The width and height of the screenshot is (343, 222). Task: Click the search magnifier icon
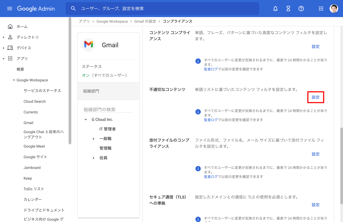tap(73, 9)
